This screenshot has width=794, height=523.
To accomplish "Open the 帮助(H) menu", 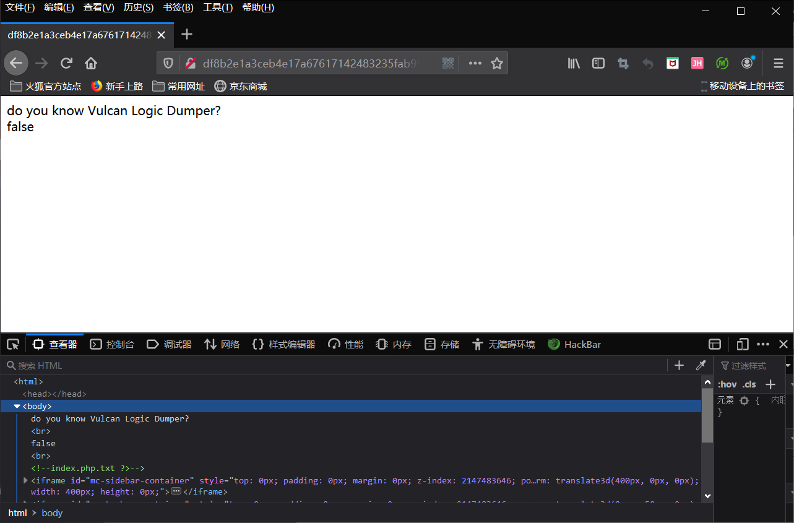I will [258, 7].
